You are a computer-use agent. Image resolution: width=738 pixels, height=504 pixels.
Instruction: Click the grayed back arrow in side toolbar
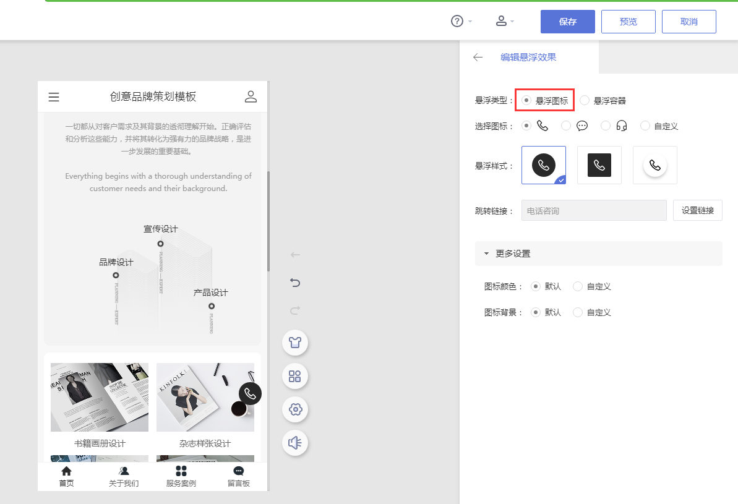coord(295,255)
